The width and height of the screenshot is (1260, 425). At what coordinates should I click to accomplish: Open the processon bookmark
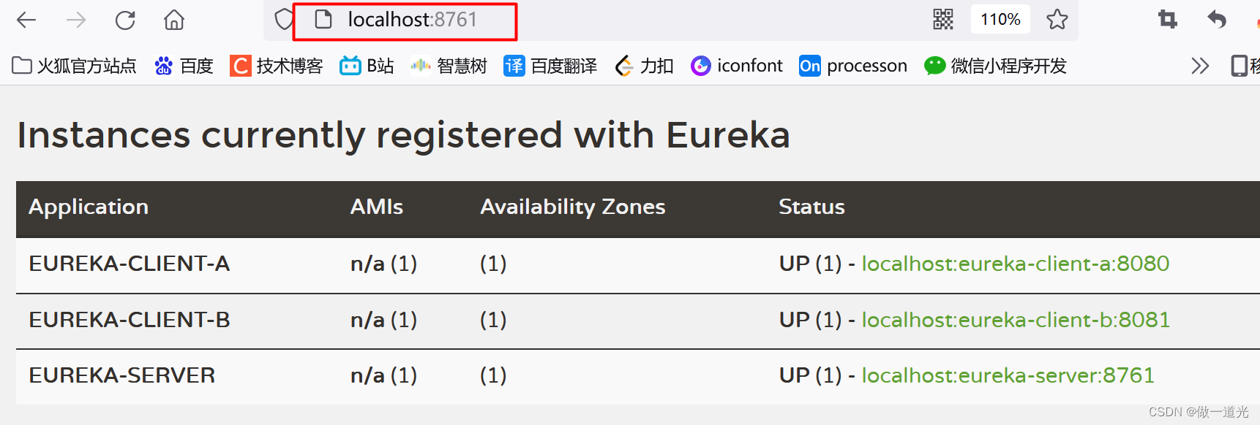tap(852, 66)
